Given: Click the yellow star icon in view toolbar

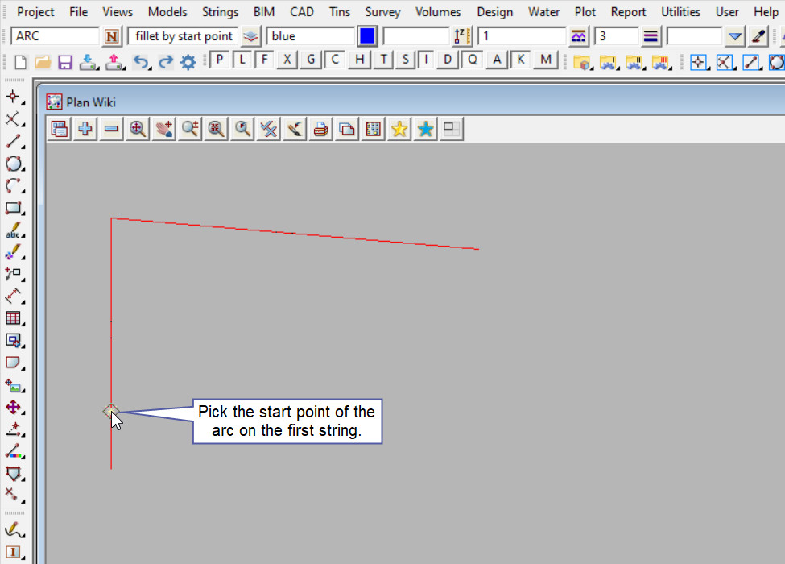Looking at the screenshot, I should click(399, 129).
